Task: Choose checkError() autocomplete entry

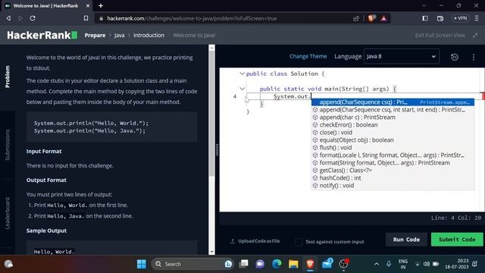Action: (393, 124)
